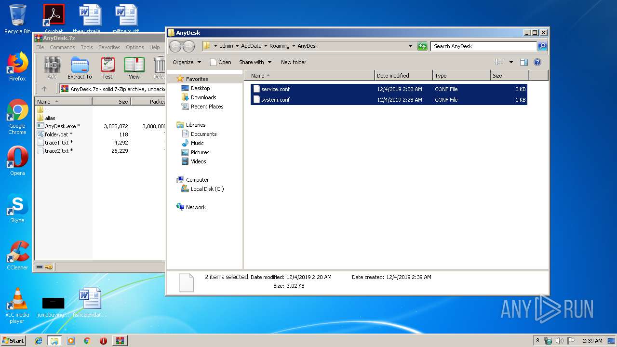Image resolution: width=617 pixels, height=347 pixels.
Task: Select trace2.txt in the archive list
Action: 59,150
